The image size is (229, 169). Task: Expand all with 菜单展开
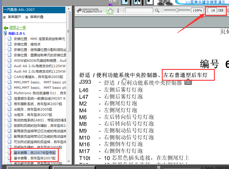tap(14, 17)
